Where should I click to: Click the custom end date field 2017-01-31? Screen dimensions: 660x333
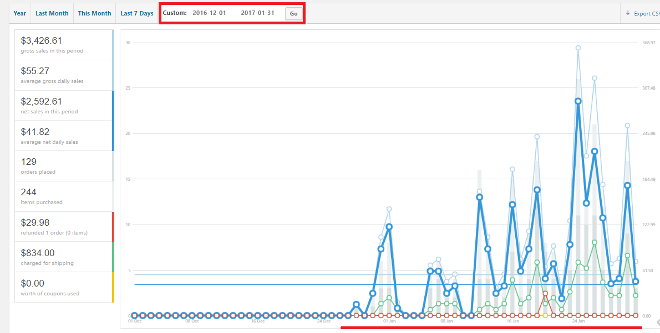click(x=257, y=13)
